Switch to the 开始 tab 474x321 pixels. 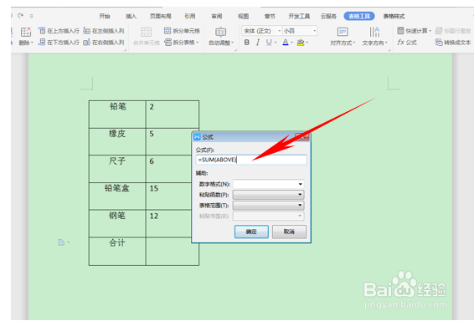tap(105, 16)
